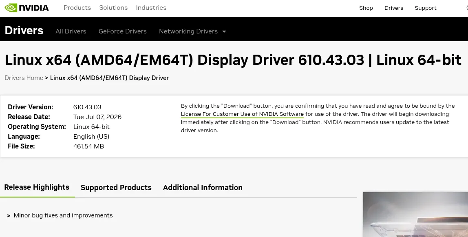This screenshot has width=468, height=237.
Task: Click the File Size: label
Action: (21, 146)
